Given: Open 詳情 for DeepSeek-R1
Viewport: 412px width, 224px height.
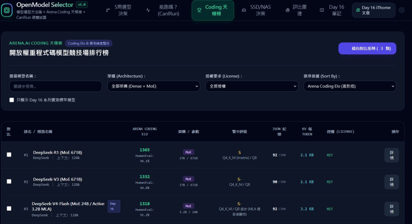Looking at the screenshot, I should (391, 155).
